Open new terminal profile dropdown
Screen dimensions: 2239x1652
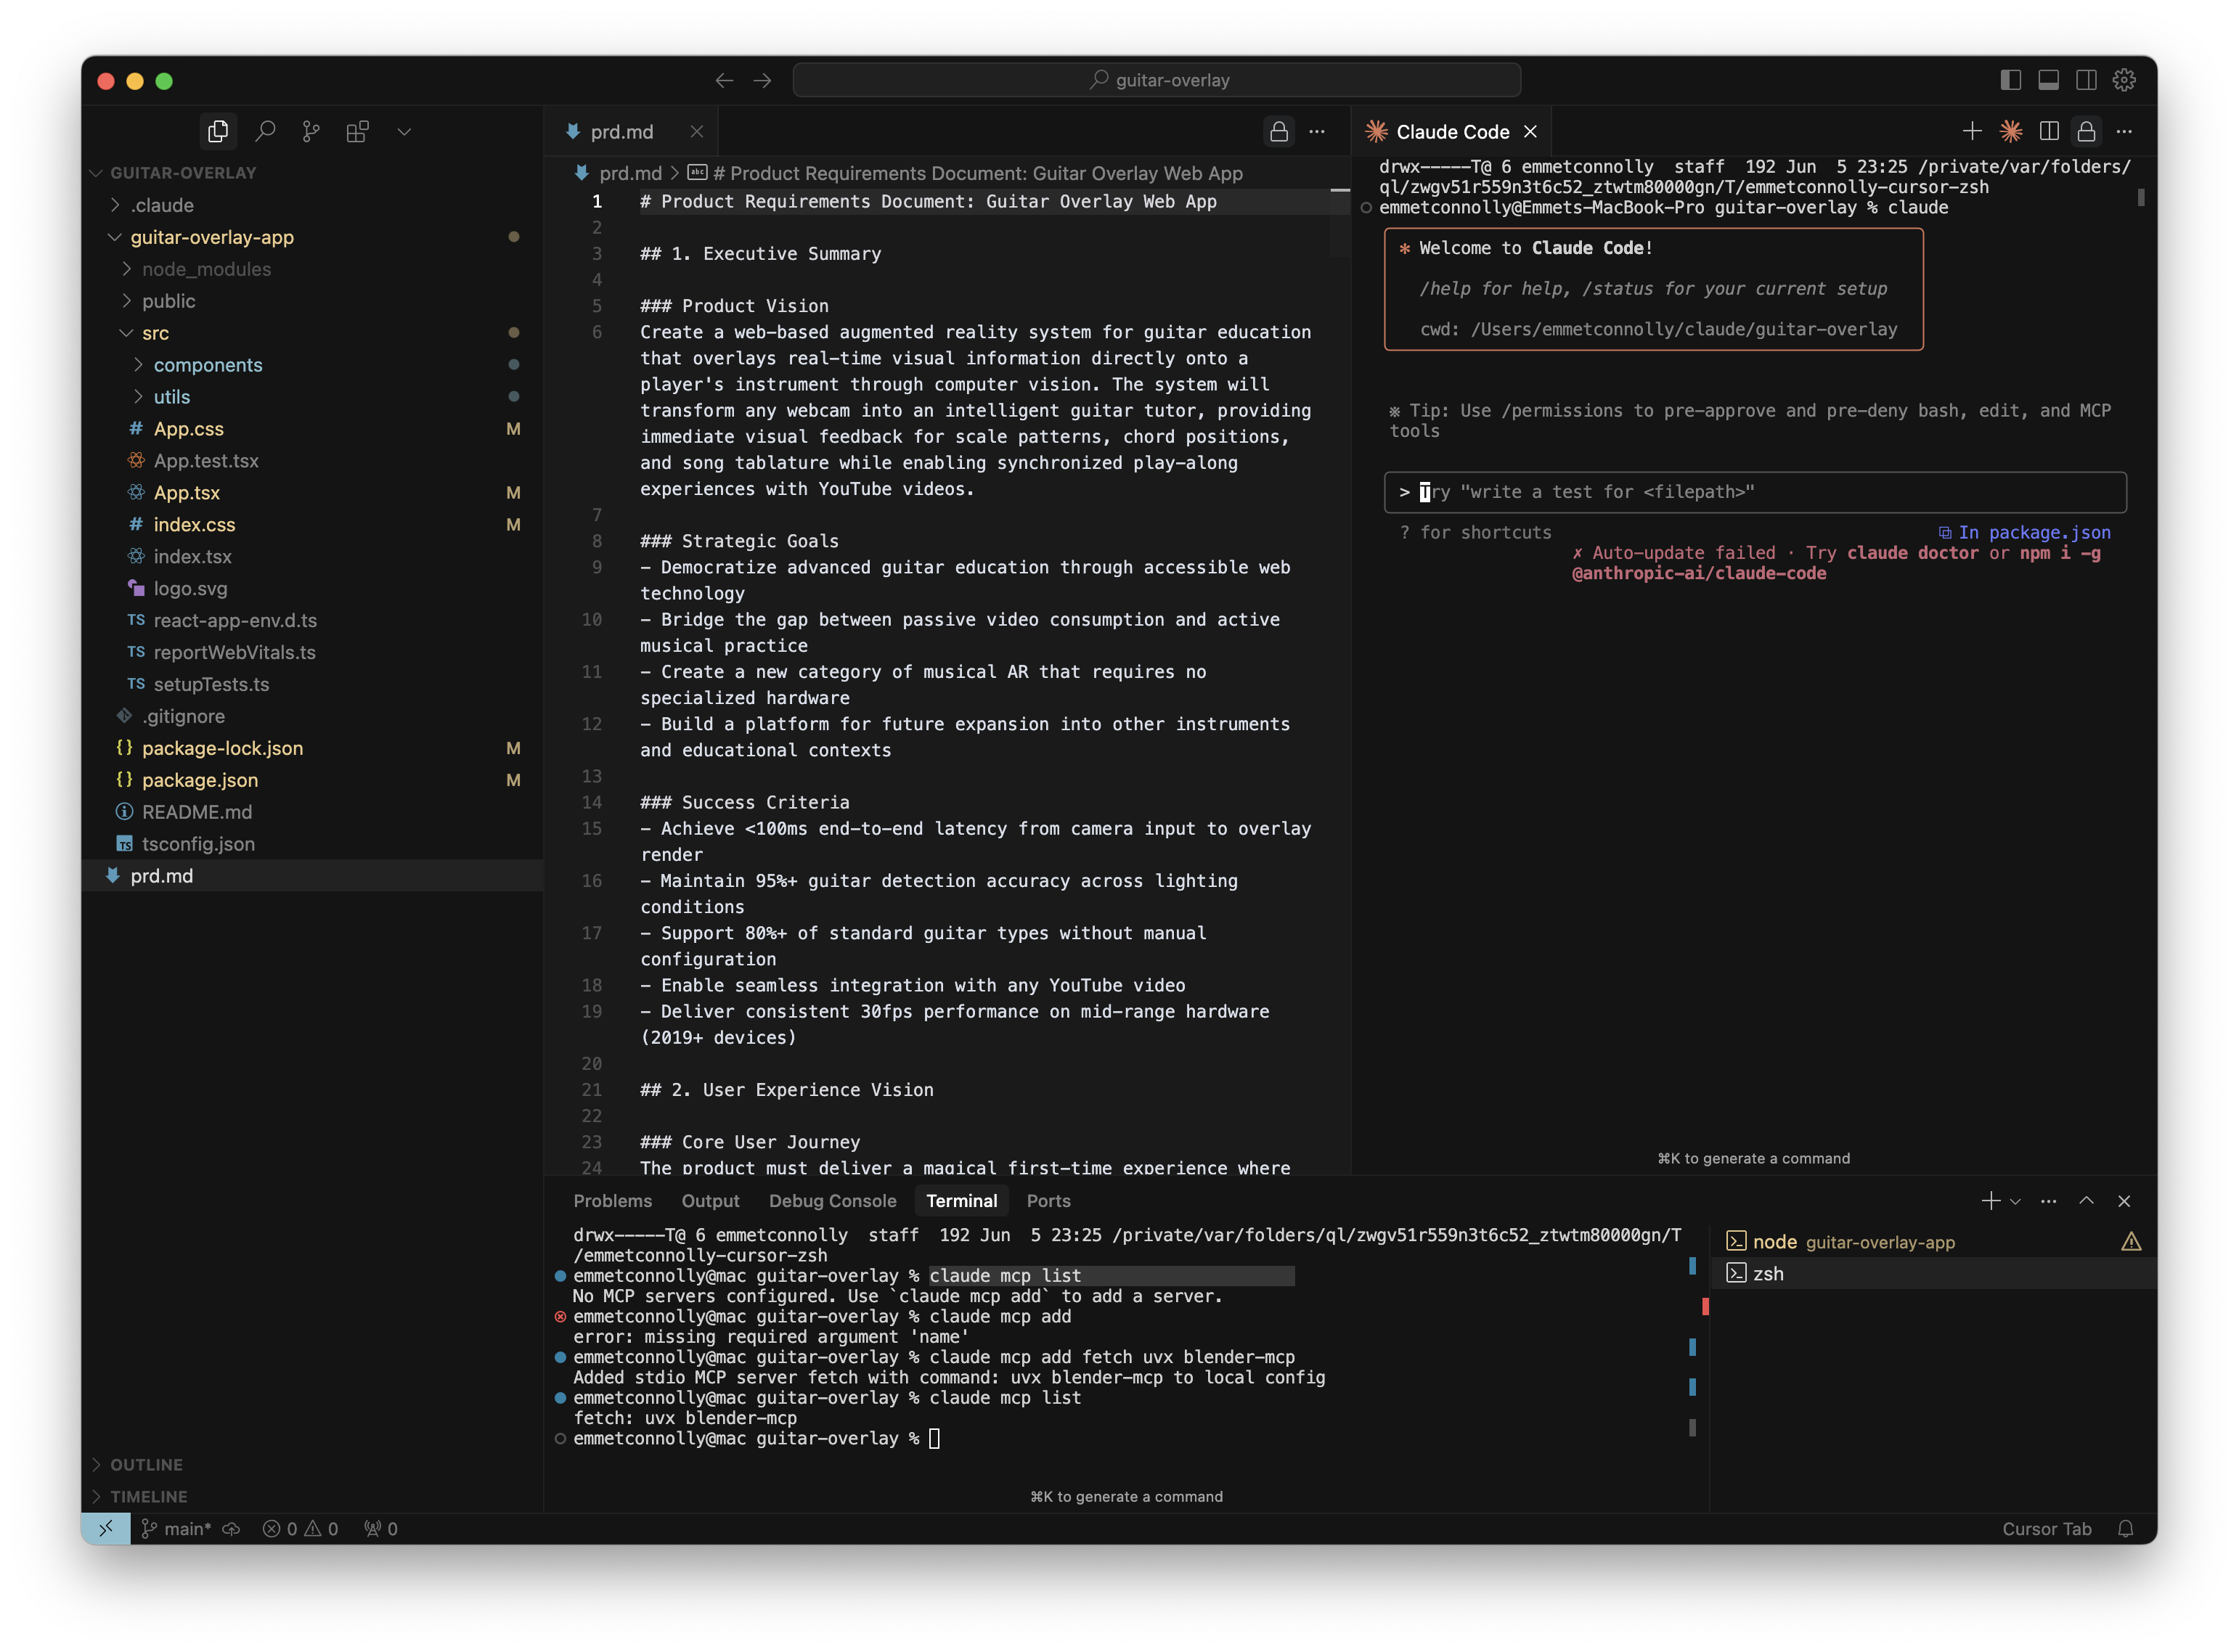click(2015, 1201)
